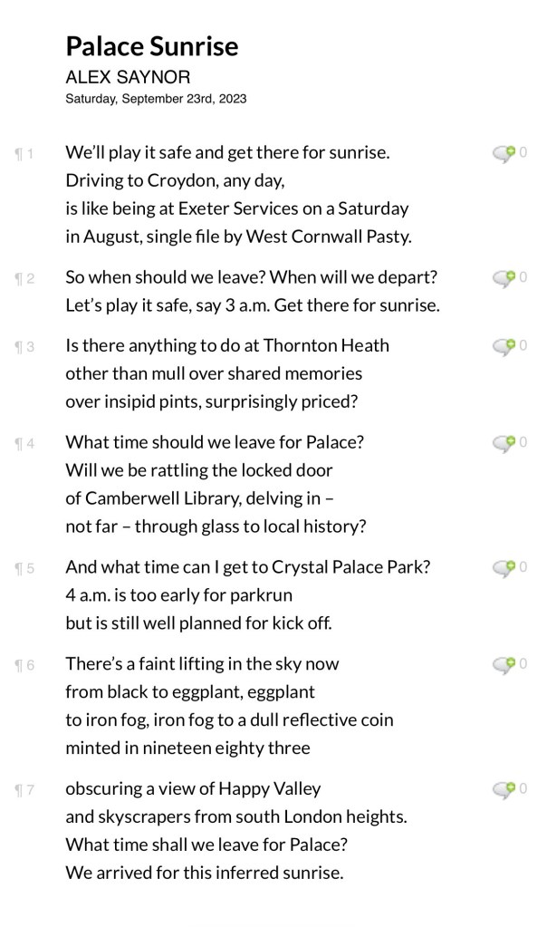Screen dimensions: 547x927
Task: Click the line 'obscuring a view of Happy Valley'
Action: coord(193,788)
